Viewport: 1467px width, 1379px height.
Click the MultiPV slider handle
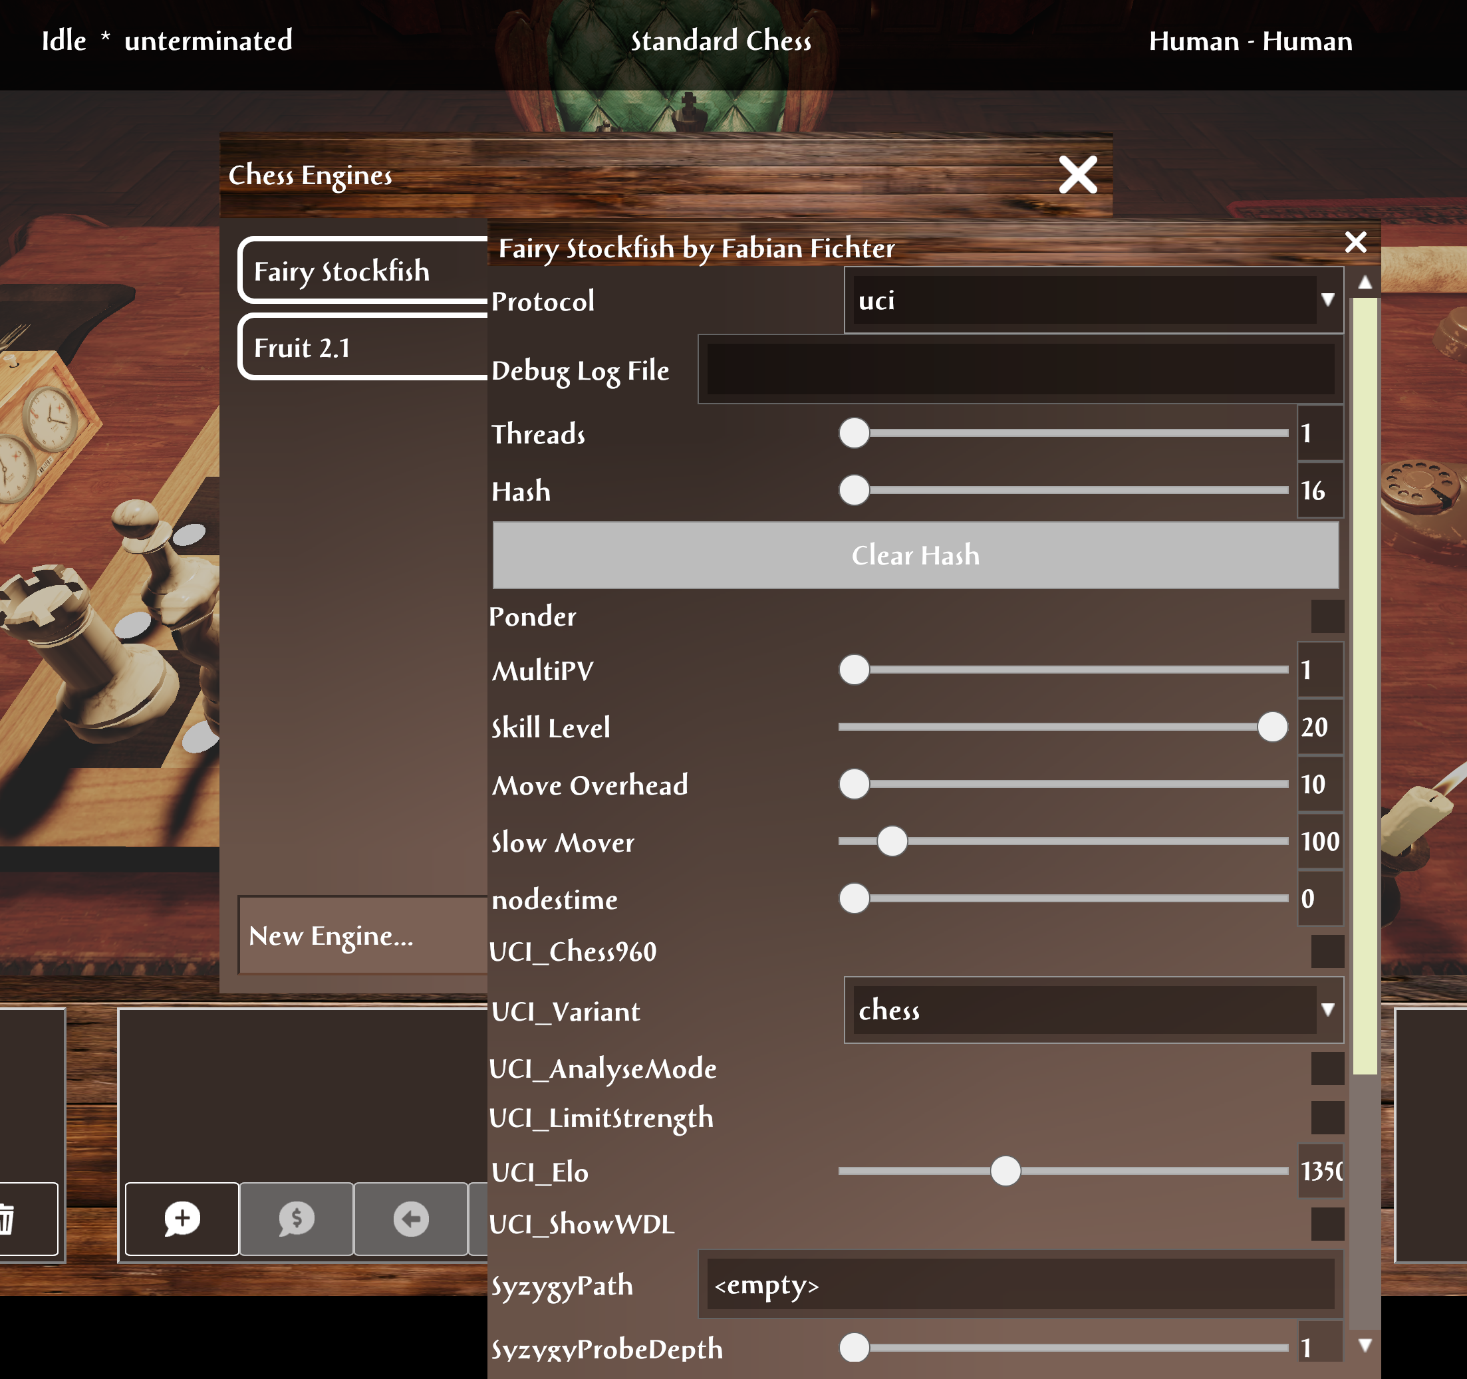[x=854, y=670]
